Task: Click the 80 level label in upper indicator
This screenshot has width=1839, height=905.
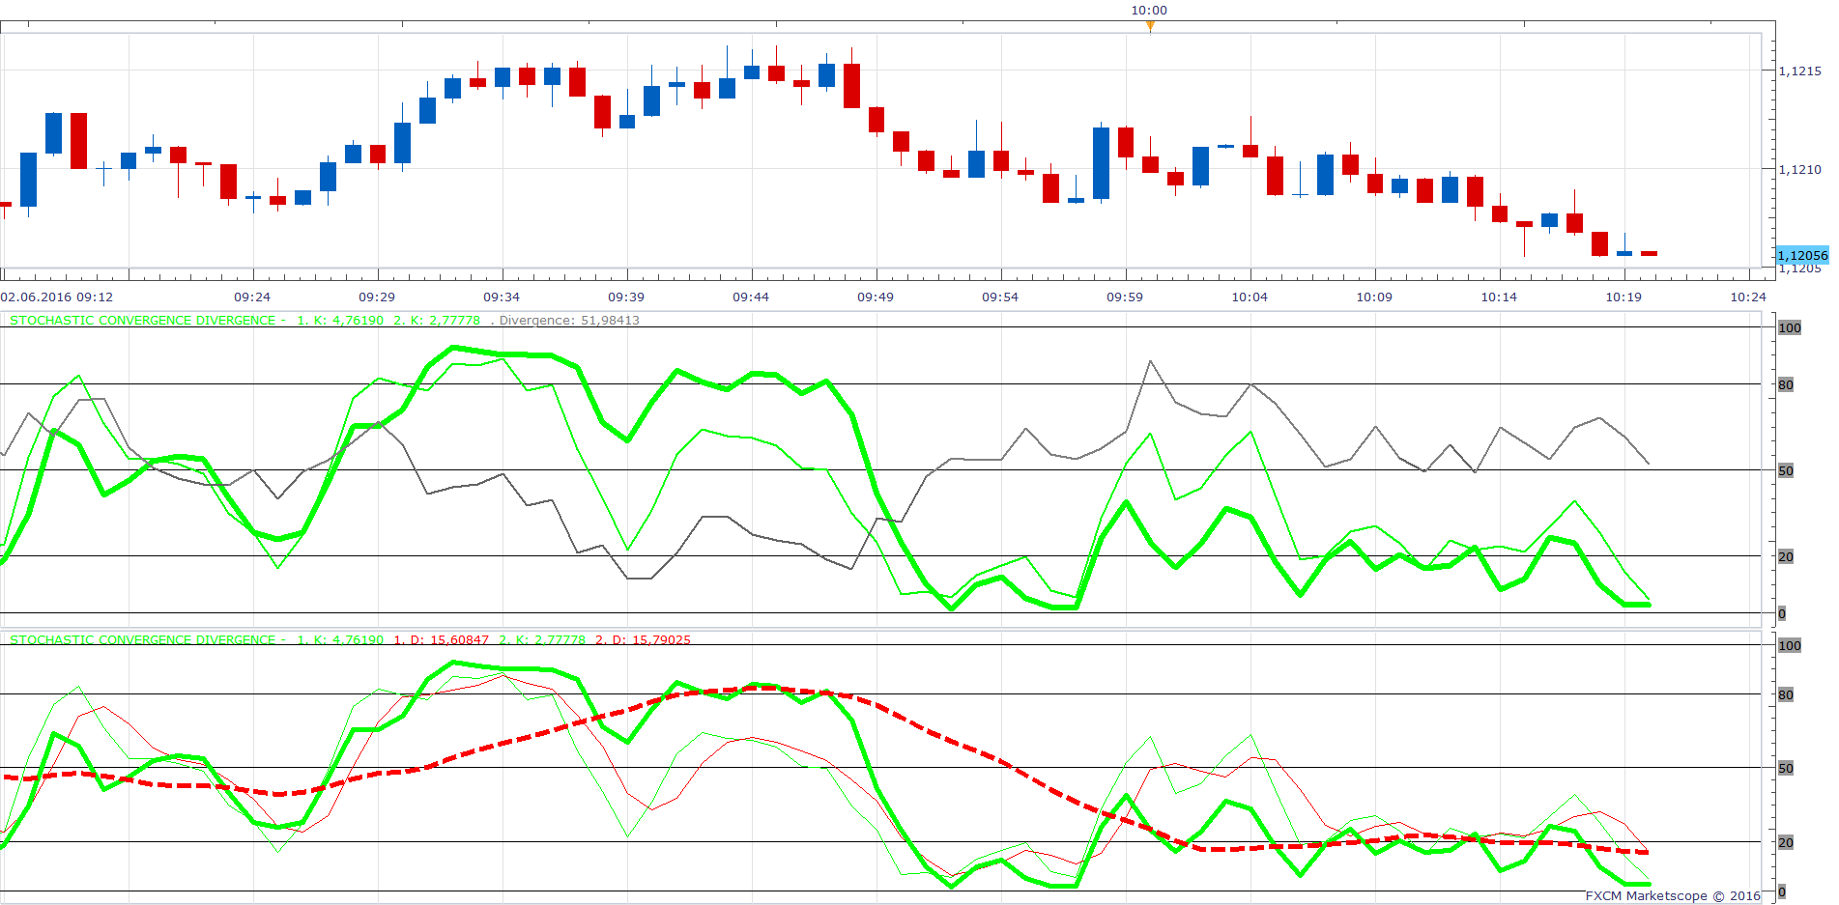Action: pyautogui.click(x=1786, y=384)
